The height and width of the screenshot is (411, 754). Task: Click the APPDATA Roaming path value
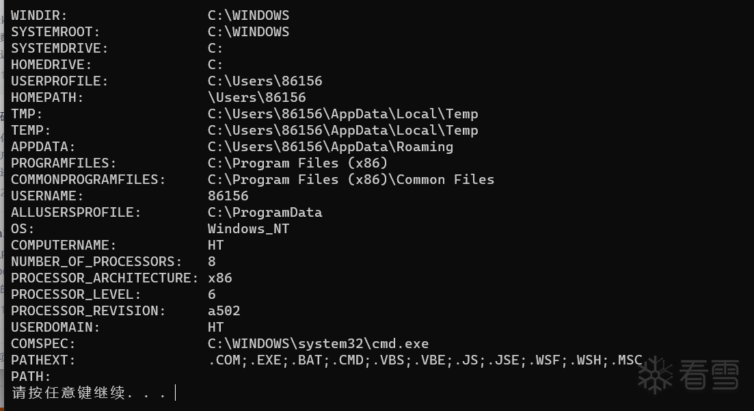(330, 147)
